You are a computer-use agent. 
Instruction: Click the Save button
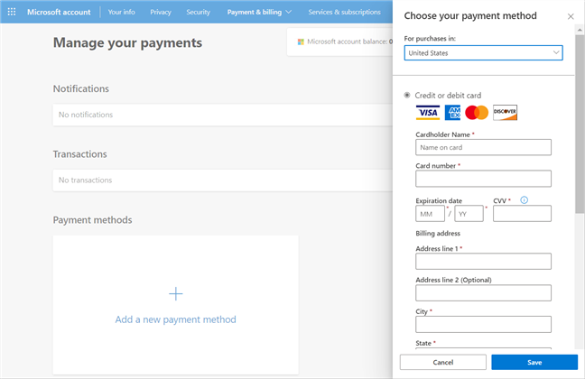point(534,362)
